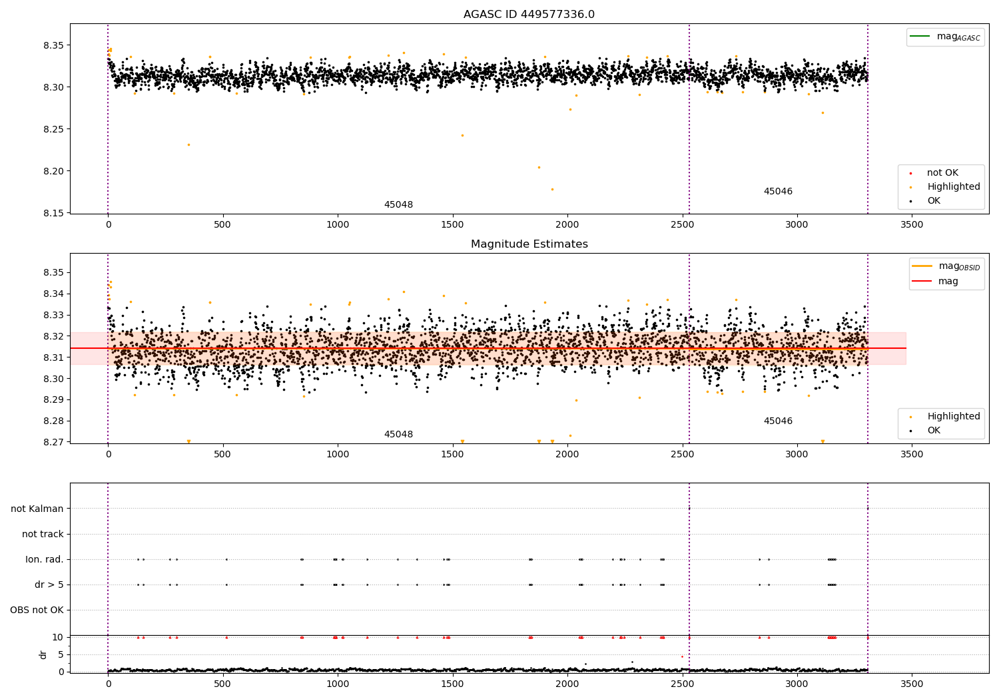Click the orange outlier near 8.23 in top plot
This screenshot has width=999, height=699.
coord(188,144)
